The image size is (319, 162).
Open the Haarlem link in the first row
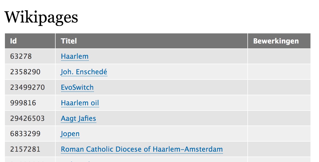75,56
